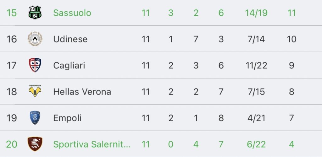Tap Empoli's 4/21 goal record
Screen dimensions: 322x157
point(256,118)
